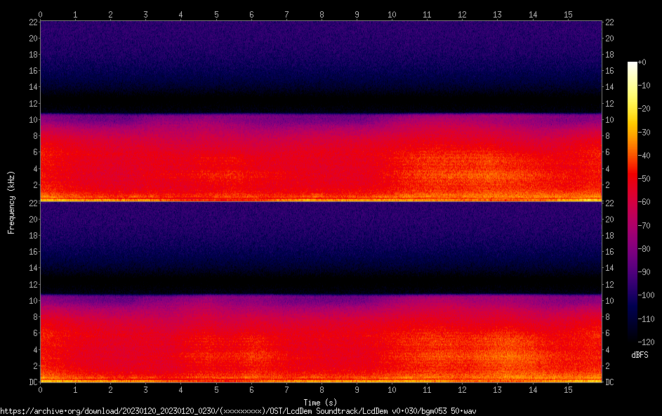Viewport: 662px width, 416px height.
Task: Click 20 kHz on lower channel's left axis
Action: click(x=32, y=220)
